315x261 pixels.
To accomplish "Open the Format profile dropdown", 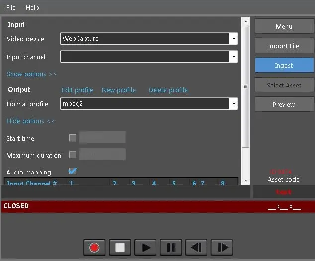I will (233, 104).
